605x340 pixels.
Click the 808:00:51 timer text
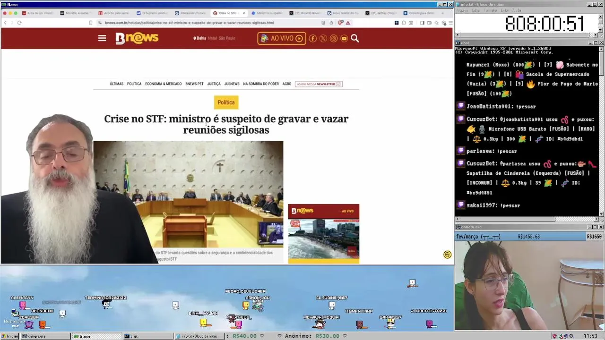tap(544, 24)
